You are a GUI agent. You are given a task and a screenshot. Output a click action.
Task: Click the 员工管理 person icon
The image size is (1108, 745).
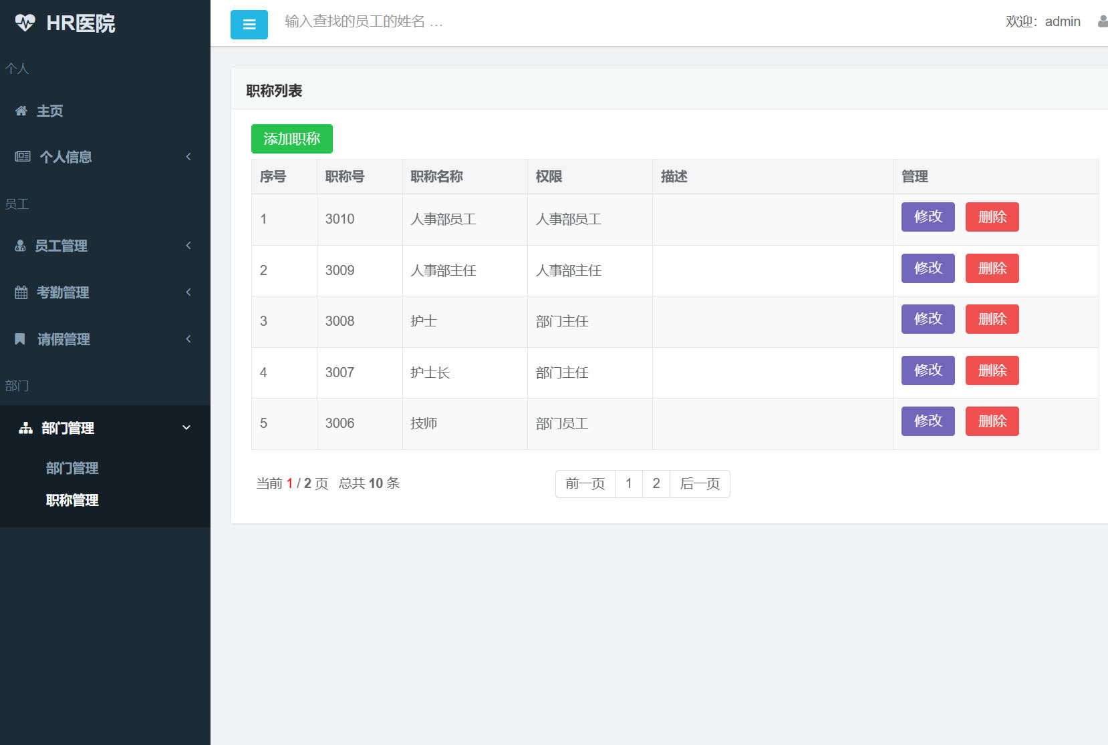point(21,246)
